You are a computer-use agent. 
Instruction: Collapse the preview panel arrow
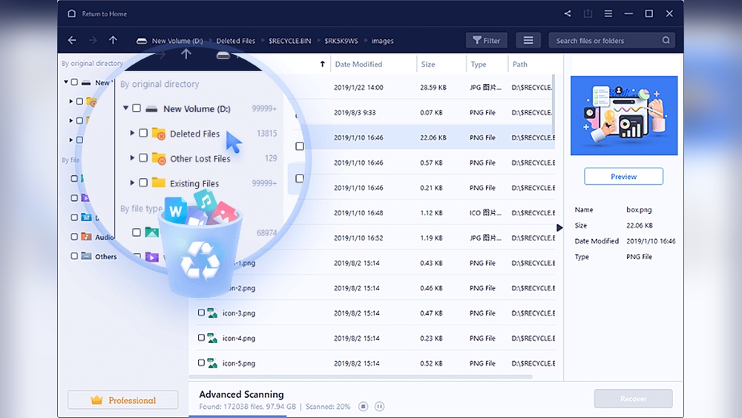(559, 228)
